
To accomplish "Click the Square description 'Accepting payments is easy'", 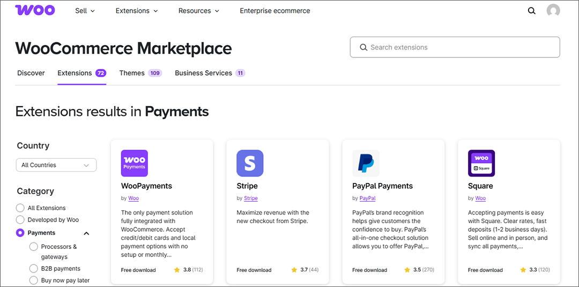I will (508, 230).
